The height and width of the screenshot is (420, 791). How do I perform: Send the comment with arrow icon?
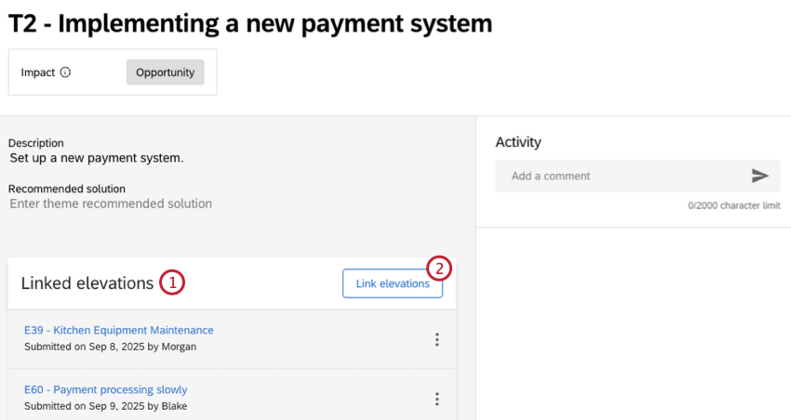[760, 176]
